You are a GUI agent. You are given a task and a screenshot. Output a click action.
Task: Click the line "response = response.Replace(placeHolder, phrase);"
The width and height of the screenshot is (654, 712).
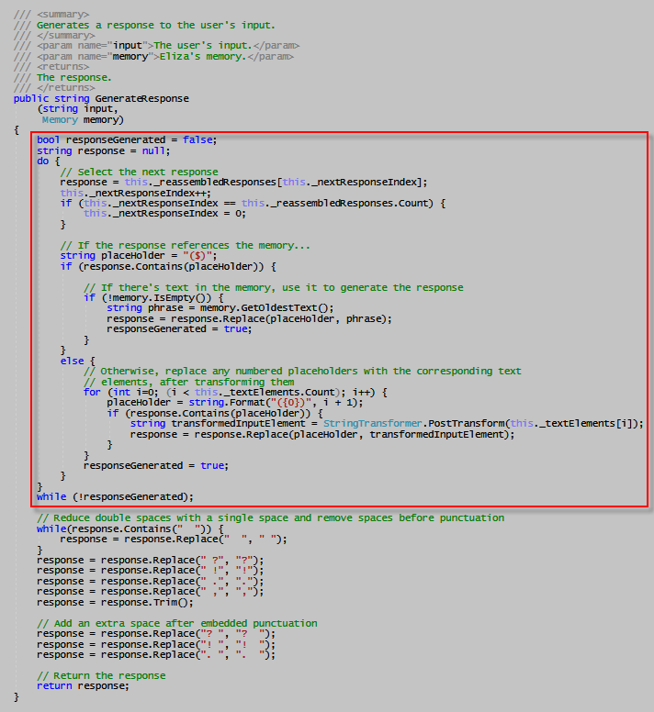(250, 318)
